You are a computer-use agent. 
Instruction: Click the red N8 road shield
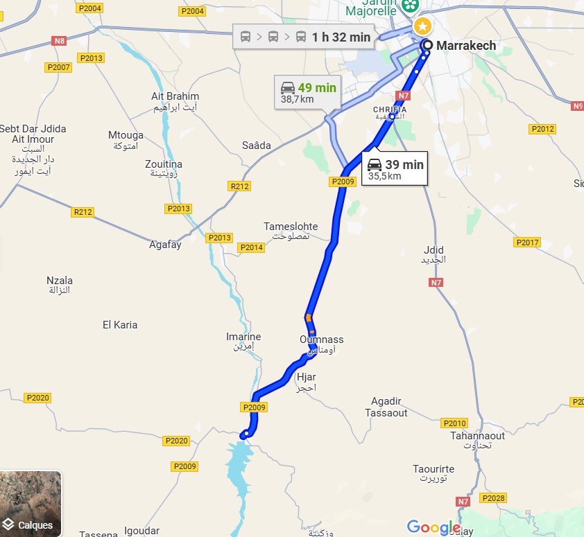coord(60,41)
